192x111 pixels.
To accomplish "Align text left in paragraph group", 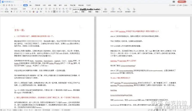I will [46, 12].
